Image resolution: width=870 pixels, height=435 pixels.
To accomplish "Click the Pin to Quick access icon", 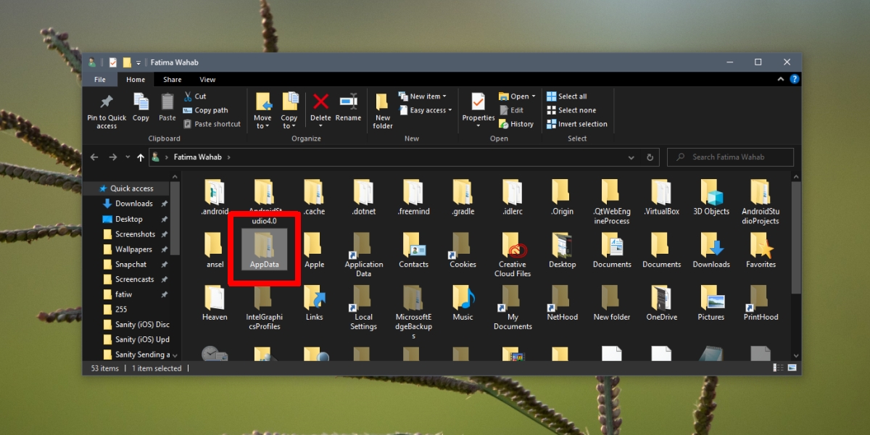I will click(107, 102).
